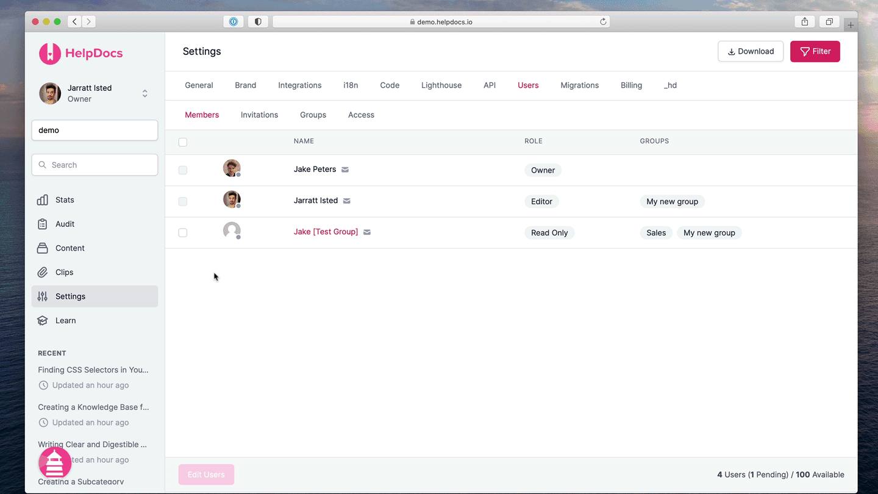The width and height of the screenshot is (878, 494).
Task: Click the browser back arrow
Action: point(74,21)
